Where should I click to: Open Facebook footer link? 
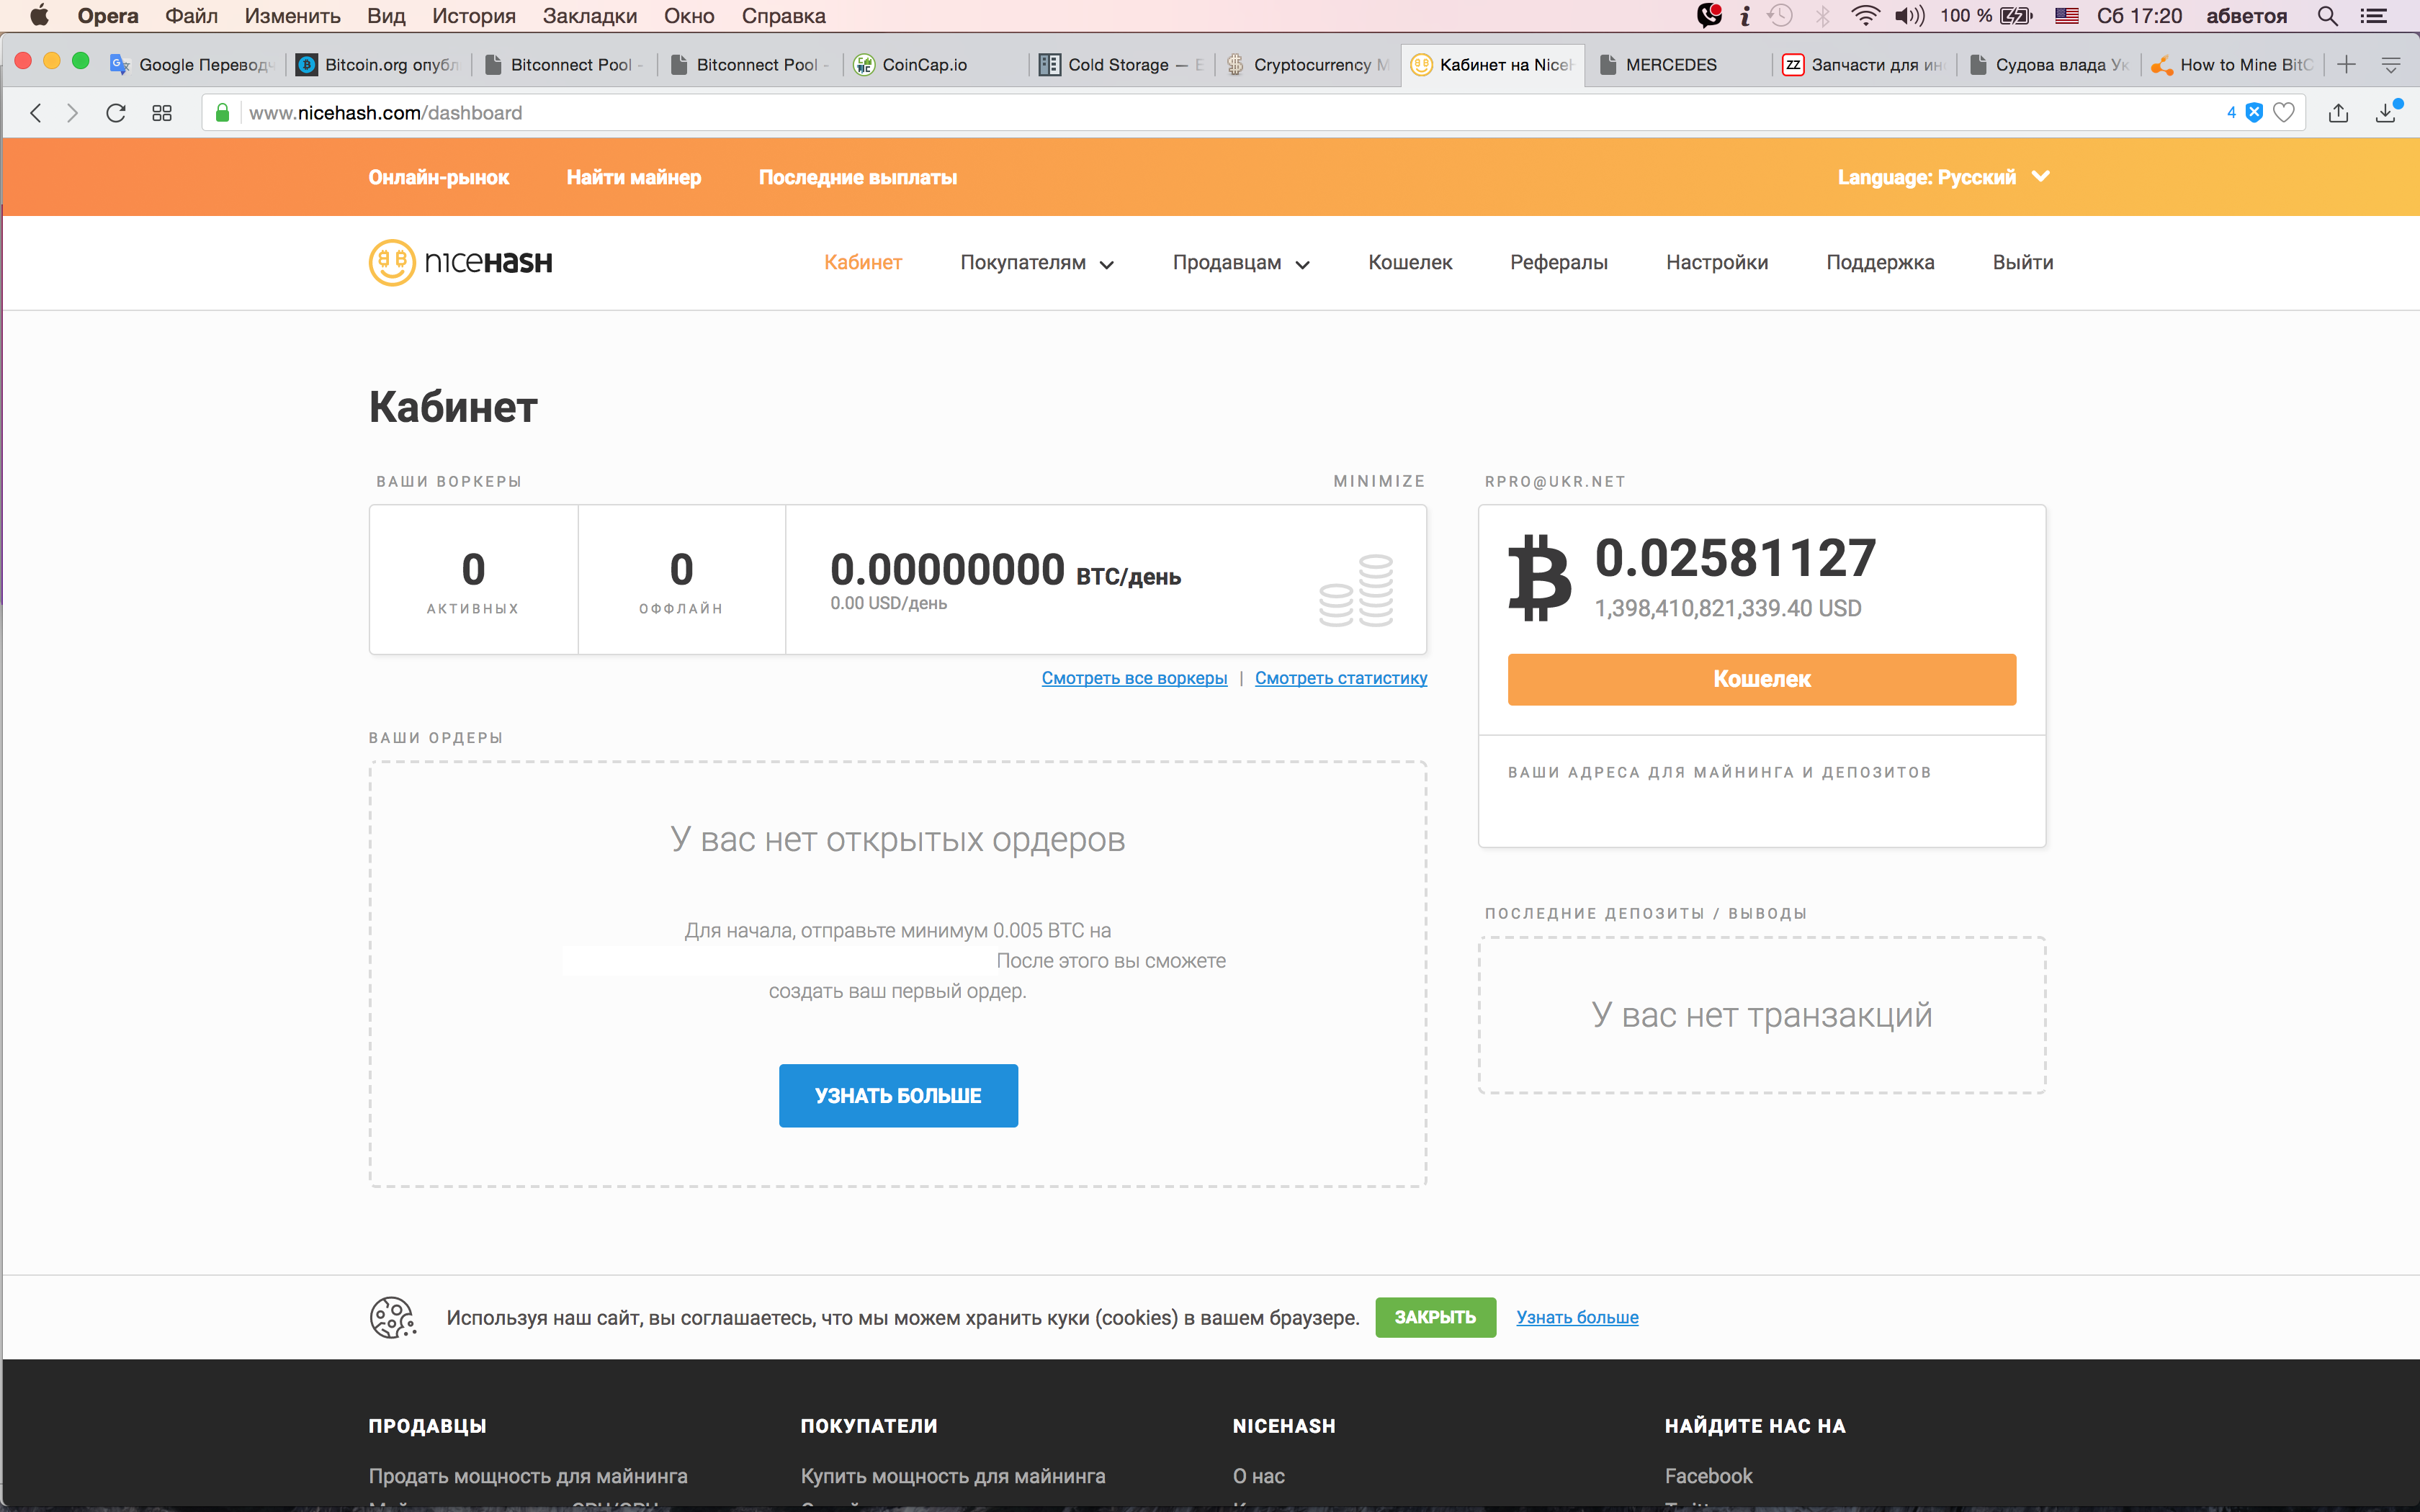coord(1708,1476)
